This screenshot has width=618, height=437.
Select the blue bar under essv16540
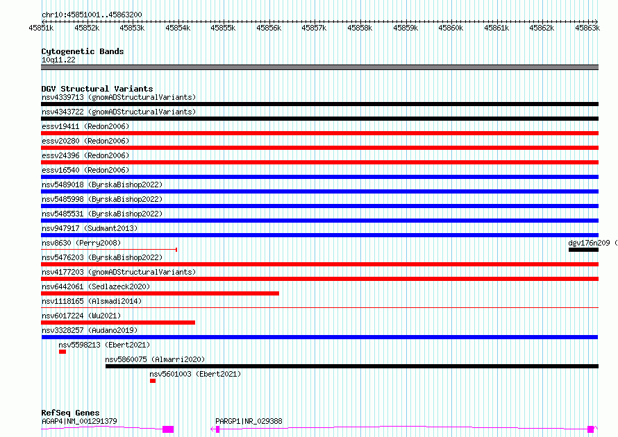(319, 177)
